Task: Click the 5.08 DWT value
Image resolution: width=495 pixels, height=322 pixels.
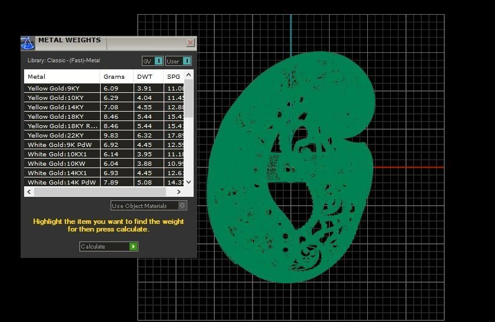Action: (144, 182)
